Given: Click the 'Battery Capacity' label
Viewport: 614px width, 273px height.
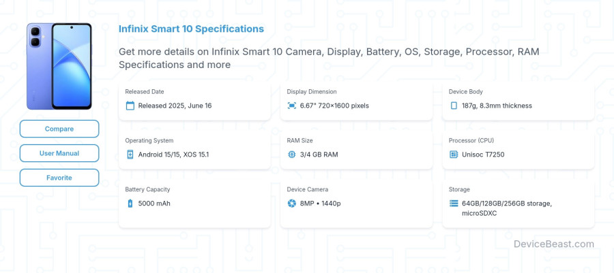Looking at the screenshot, I should 147,189.
